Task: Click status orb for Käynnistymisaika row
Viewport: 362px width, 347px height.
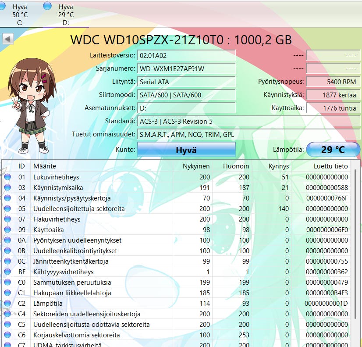Action: coord(7,188)
